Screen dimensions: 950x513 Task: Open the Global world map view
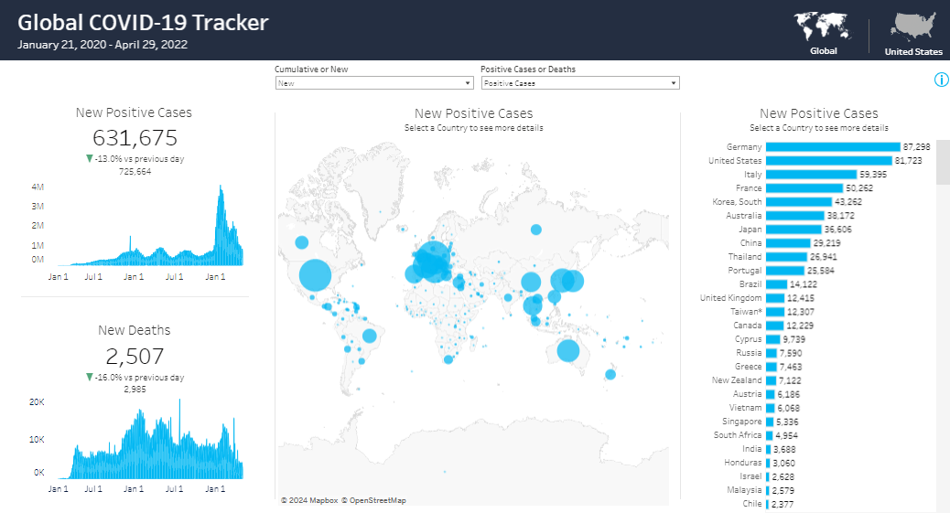(823, 34)
